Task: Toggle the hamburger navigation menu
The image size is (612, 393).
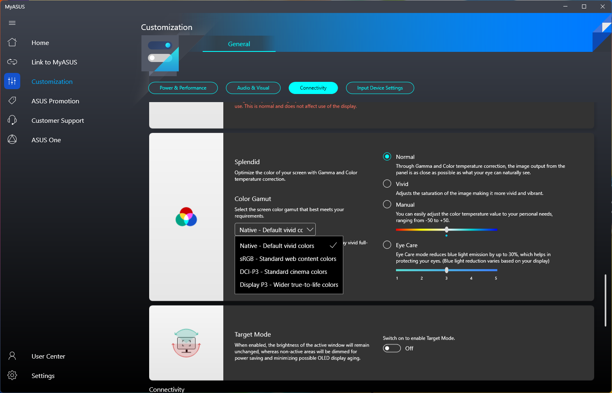Action: point(12,23)
